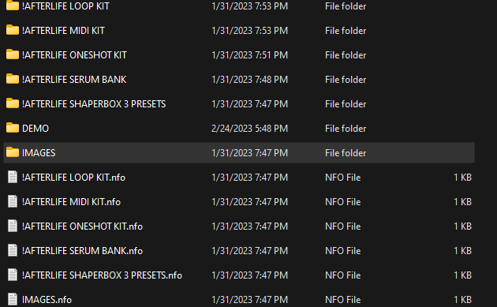Select the IMAGES folder icon
The image size is (497, 307).
[x=13, y=152]
